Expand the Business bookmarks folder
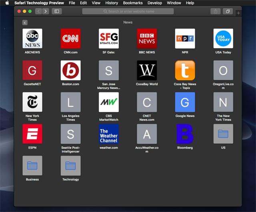The image size is (256, 212). [32, 165]
